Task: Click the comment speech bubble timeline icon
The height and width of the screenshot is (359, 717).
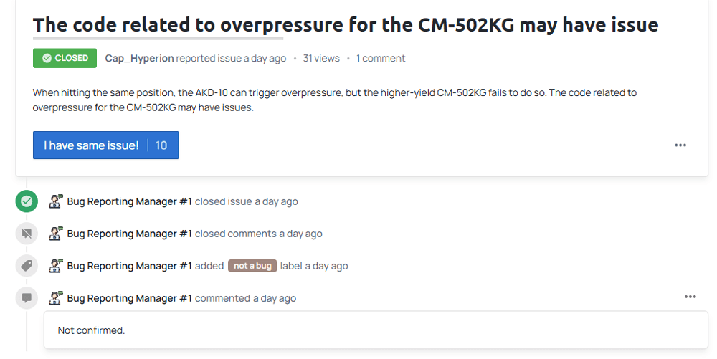Action: coord(27,298)
